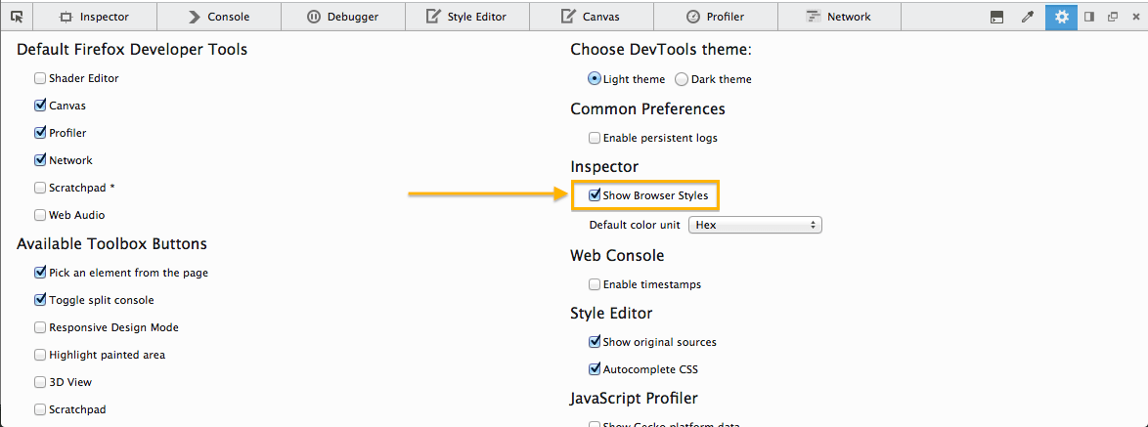1148x427 pixels.
Task: Uncheck Show Browser Styles
Action: point(595,195)
